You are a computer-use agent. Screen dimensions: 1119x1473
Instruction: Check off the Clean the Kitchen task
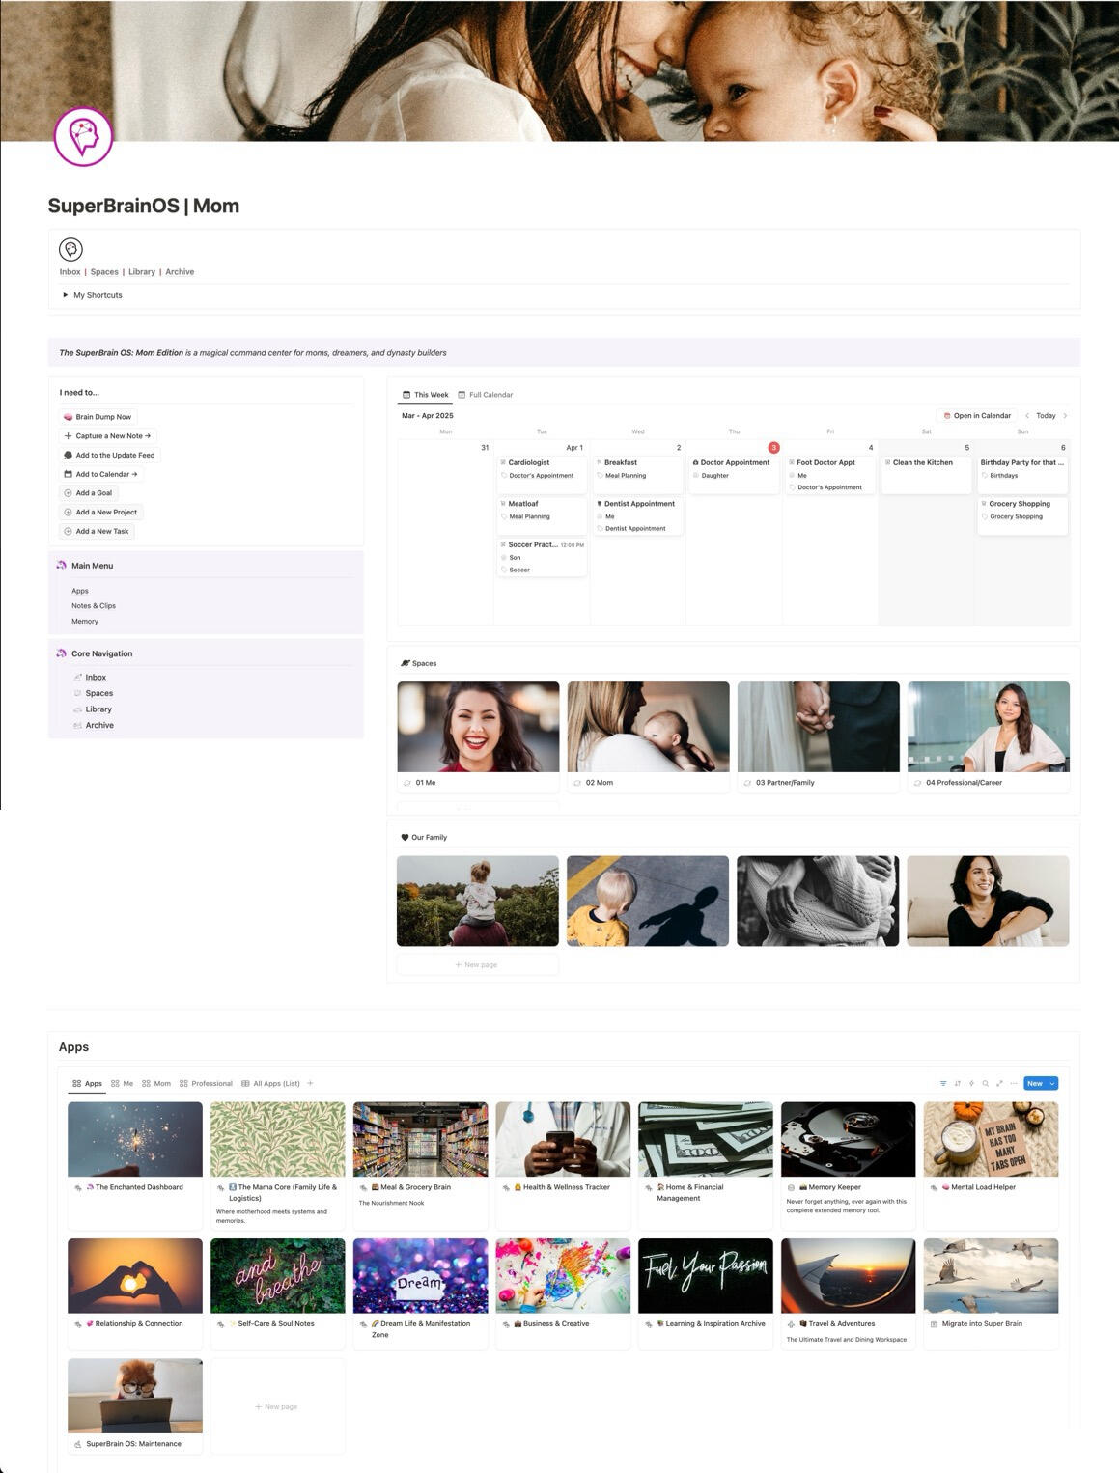point(888,462)
